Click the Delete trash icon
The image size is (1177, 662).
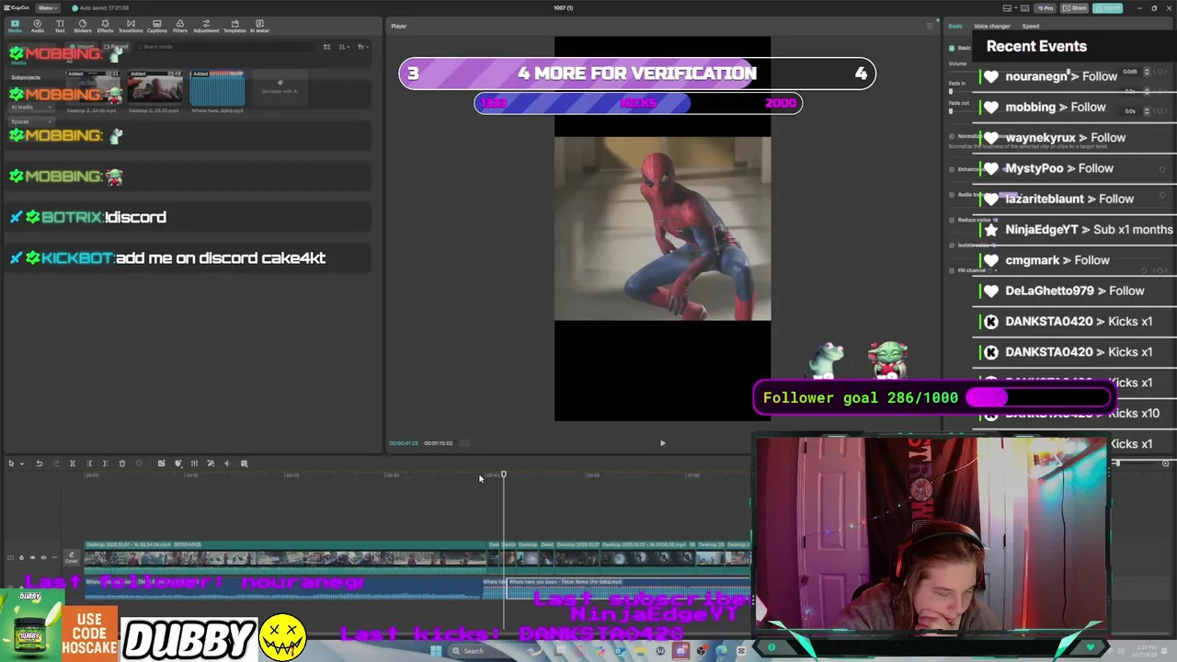122,463
